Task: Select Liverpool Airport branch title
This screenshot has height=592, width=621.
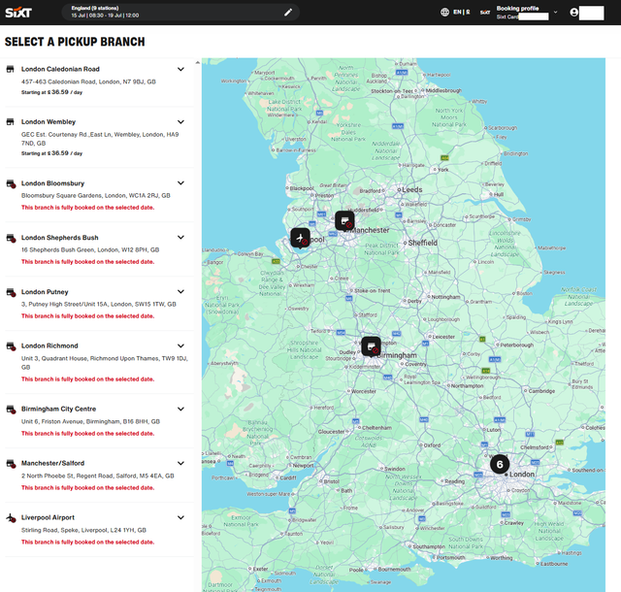Action: click(48, 517)
